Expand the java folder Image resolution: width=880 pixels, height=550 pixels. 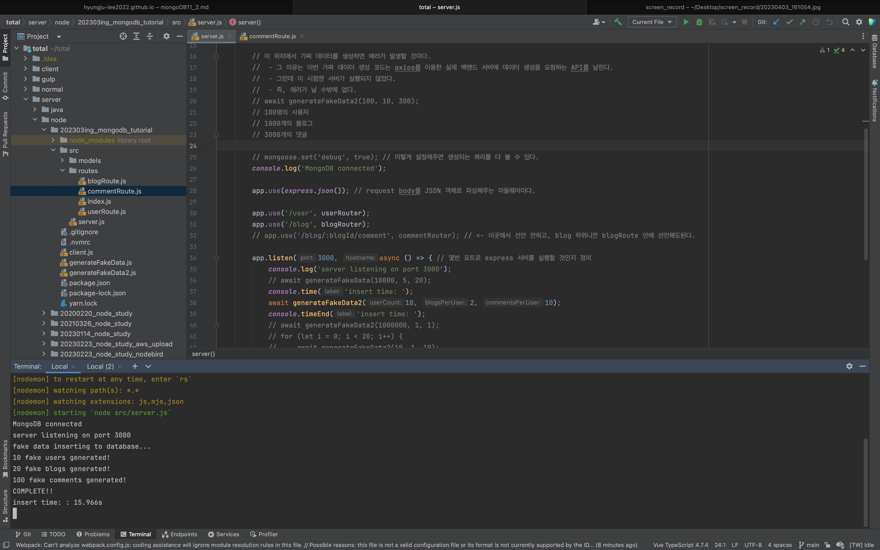35,110
